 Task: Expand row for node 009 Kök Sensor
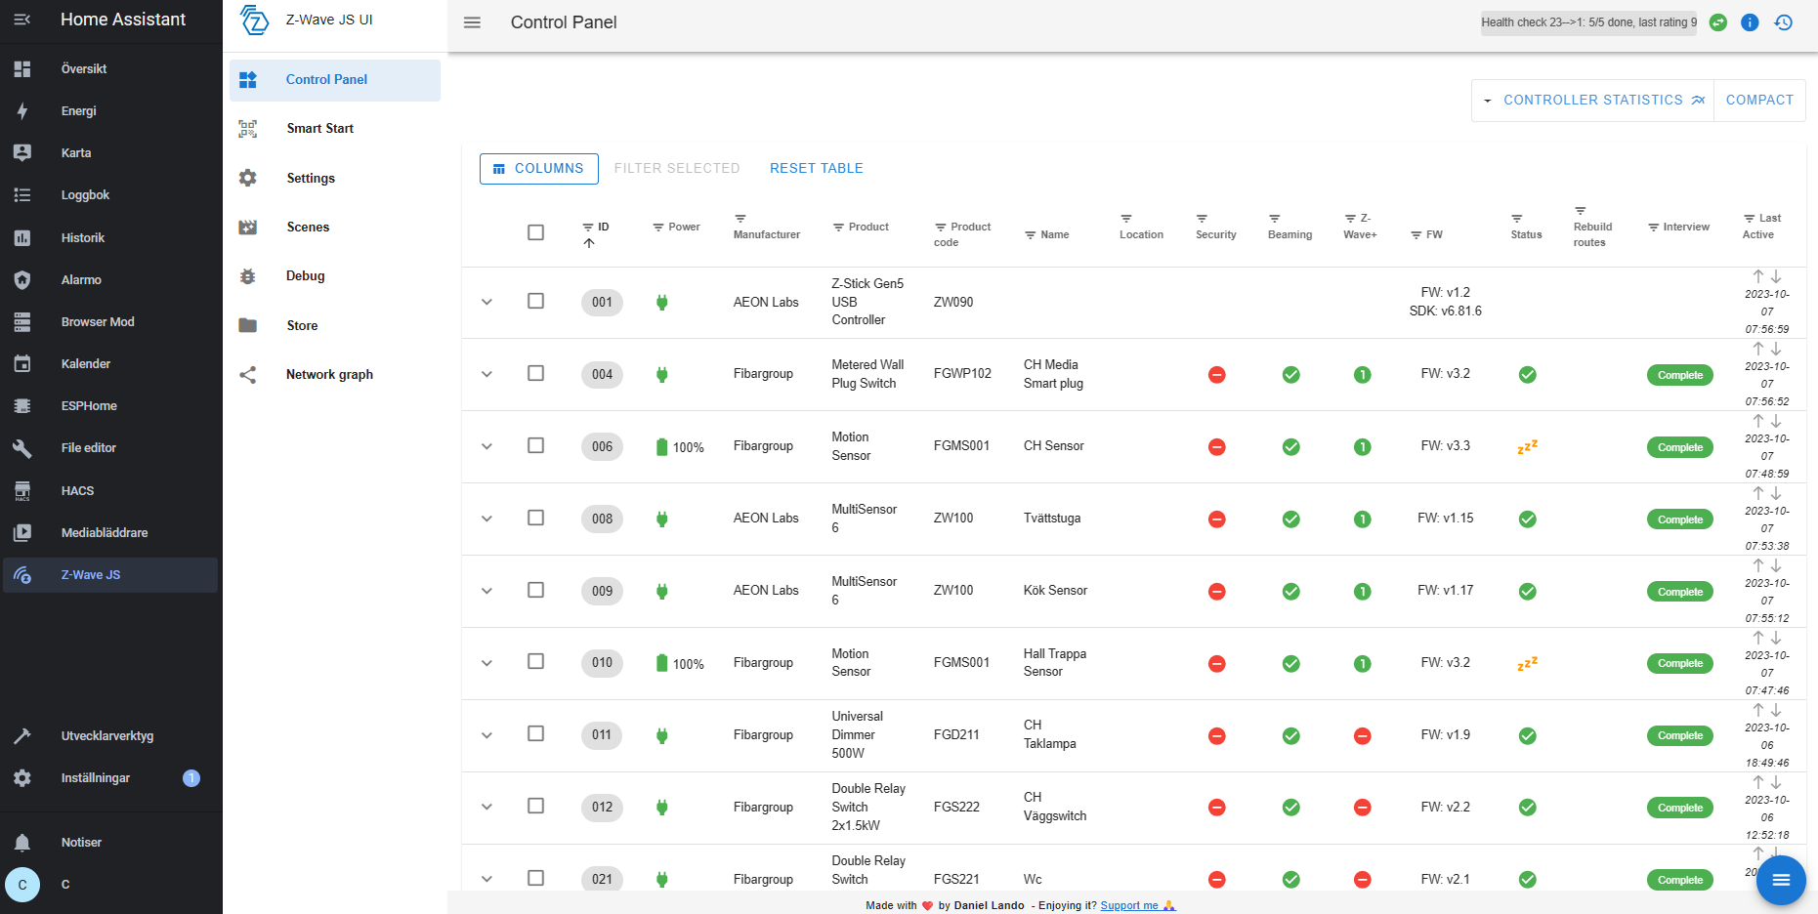(486, 591)
